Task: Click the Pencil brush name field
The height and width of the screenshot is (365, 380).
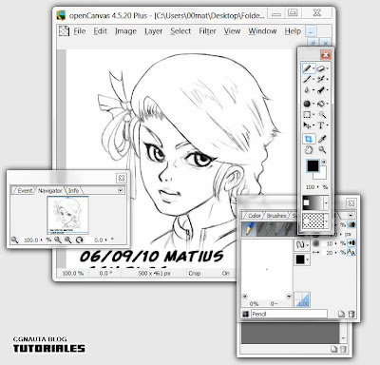Action: (289, 314)
